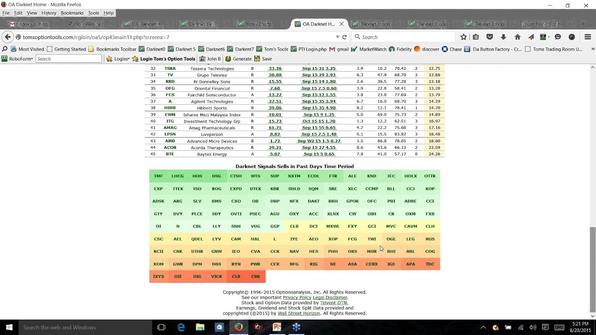
Task: Click the TSRA symbol link
Action: 170,68
